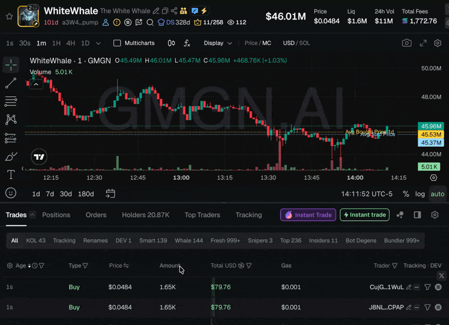Open the indicators fx icon

tap(187, 43)
